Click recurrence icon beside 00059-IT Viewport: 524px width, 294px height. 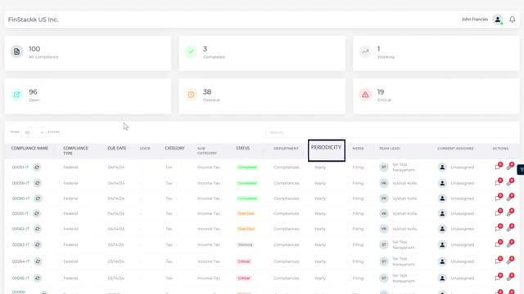click(x=38, y=183)
